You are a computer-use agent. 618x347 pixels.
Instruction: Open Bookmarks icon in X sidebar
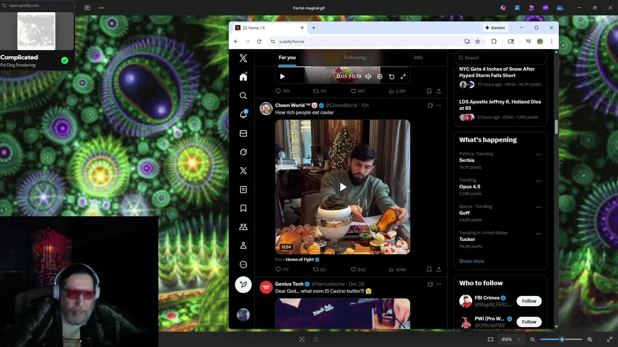tap(243, 208)
